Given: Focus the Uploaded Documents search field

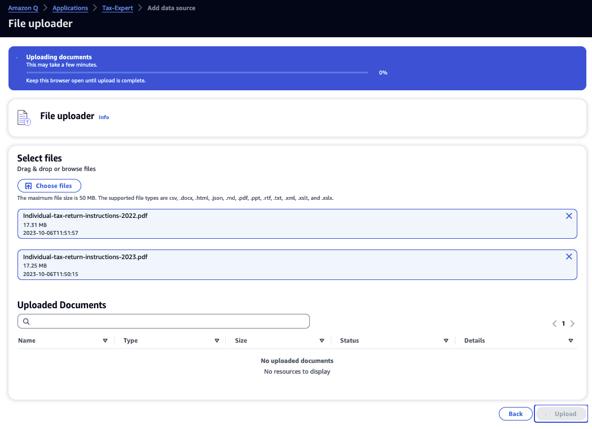Looking at the screenshot, I should [169, 321].
